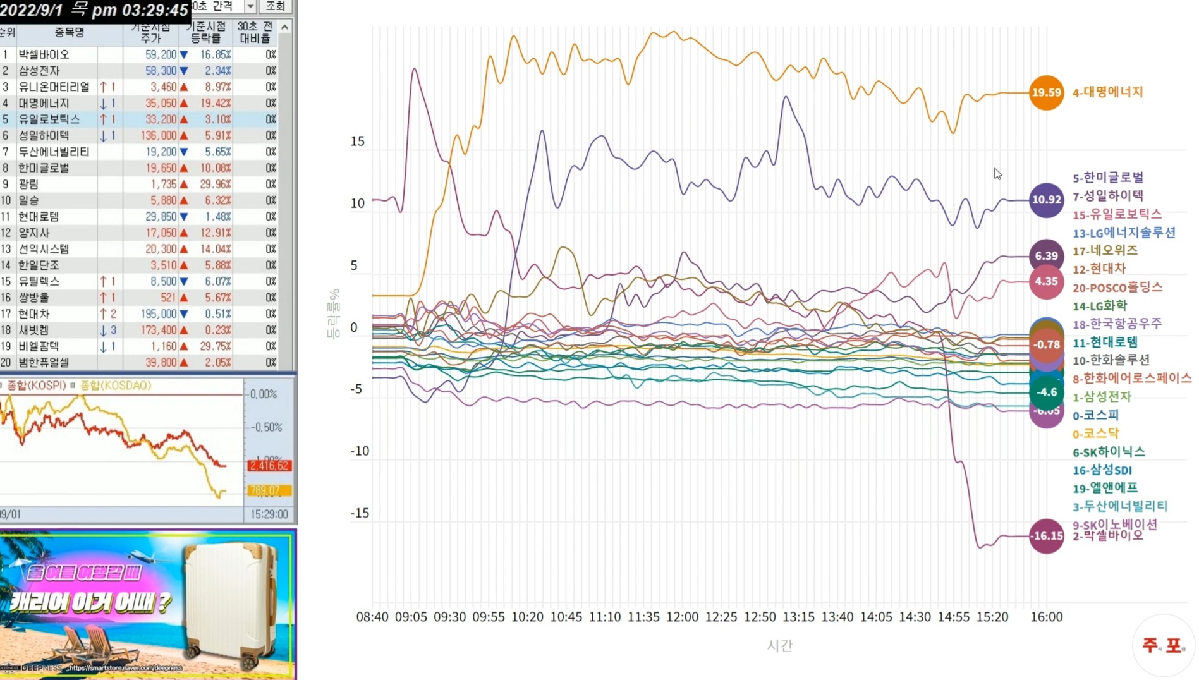Screen dimensions: 1199x680
Task: Toggle 1-삼성전자 series label
Action: [1102, 397]
